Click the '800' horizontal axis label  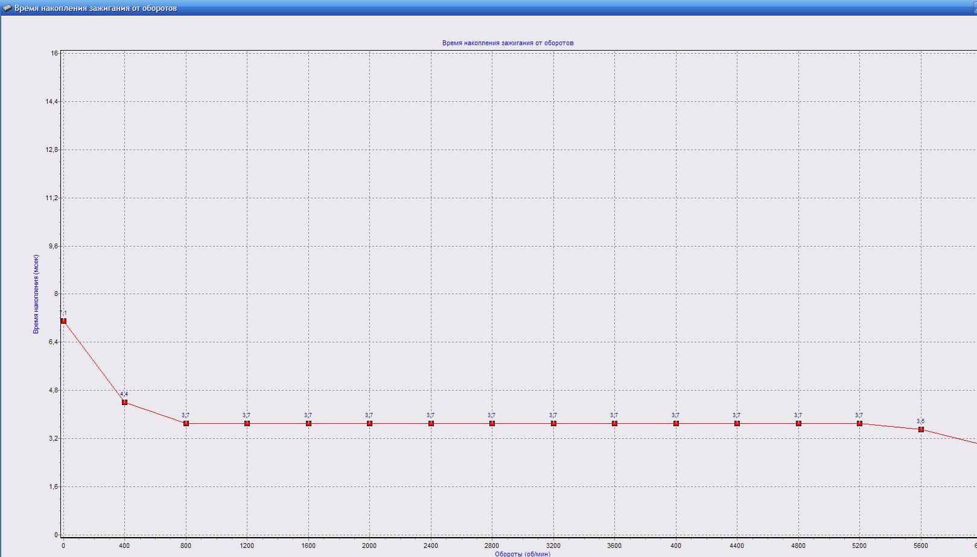coord(186,546)
